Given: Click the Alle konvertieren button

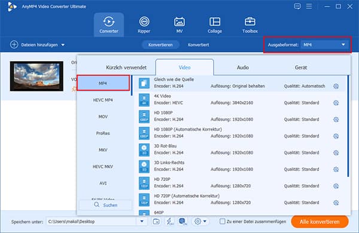Looking at the screenshot, I should click(320, 222).
